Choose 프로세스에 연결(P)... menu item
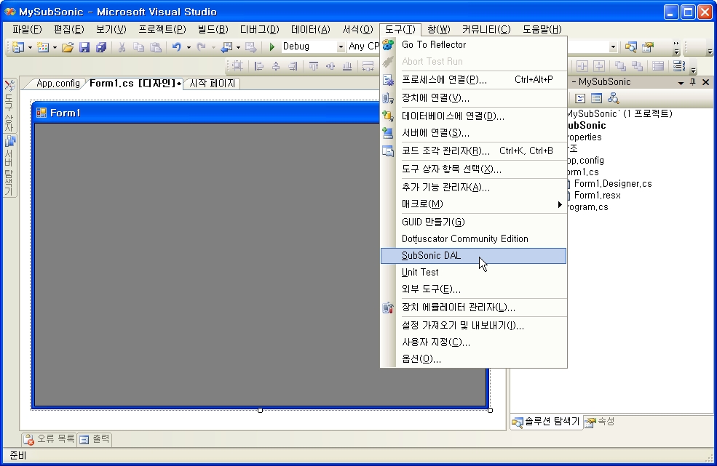This screenshot has height=466, width=717. [473, 79]
